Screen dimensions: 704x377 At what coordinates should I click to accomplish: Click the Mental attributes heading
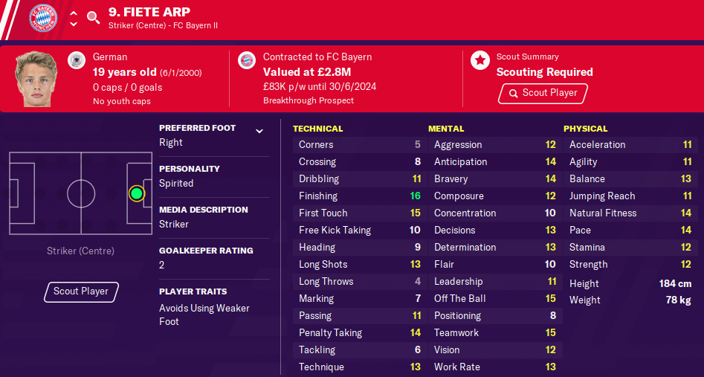[x=446, y=129]
